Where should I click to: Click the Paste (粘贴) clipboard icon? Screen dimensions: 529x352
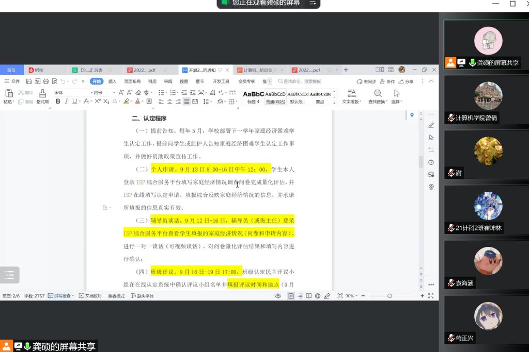coord(8,94)
